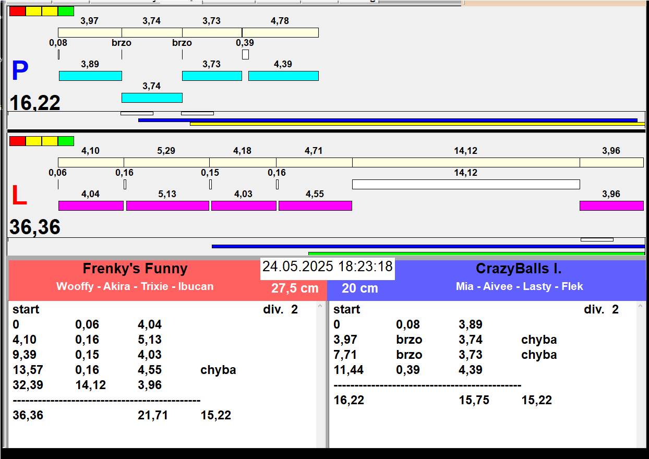Select the cyan 4,39 run bar
649x459 pixels.
click(x=283, y=76)
